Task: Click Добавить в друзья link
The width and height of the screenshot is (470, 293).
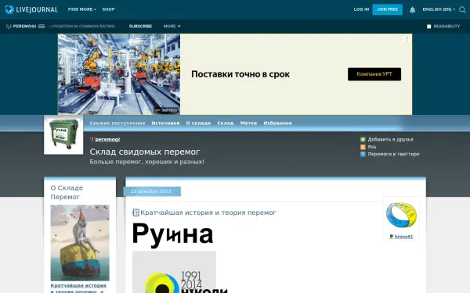Action: pyautogui.click(x=391, y=140)
